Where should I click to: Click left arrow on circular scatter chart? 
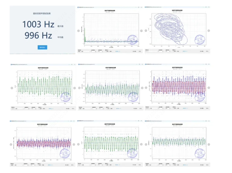click(x=146, y=30)
